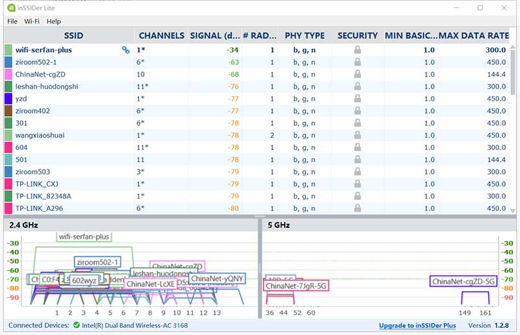Click the lock icon in wangxiaoshuai row
The width and height of the screenshot is (520, 335).
coord(357,135)
